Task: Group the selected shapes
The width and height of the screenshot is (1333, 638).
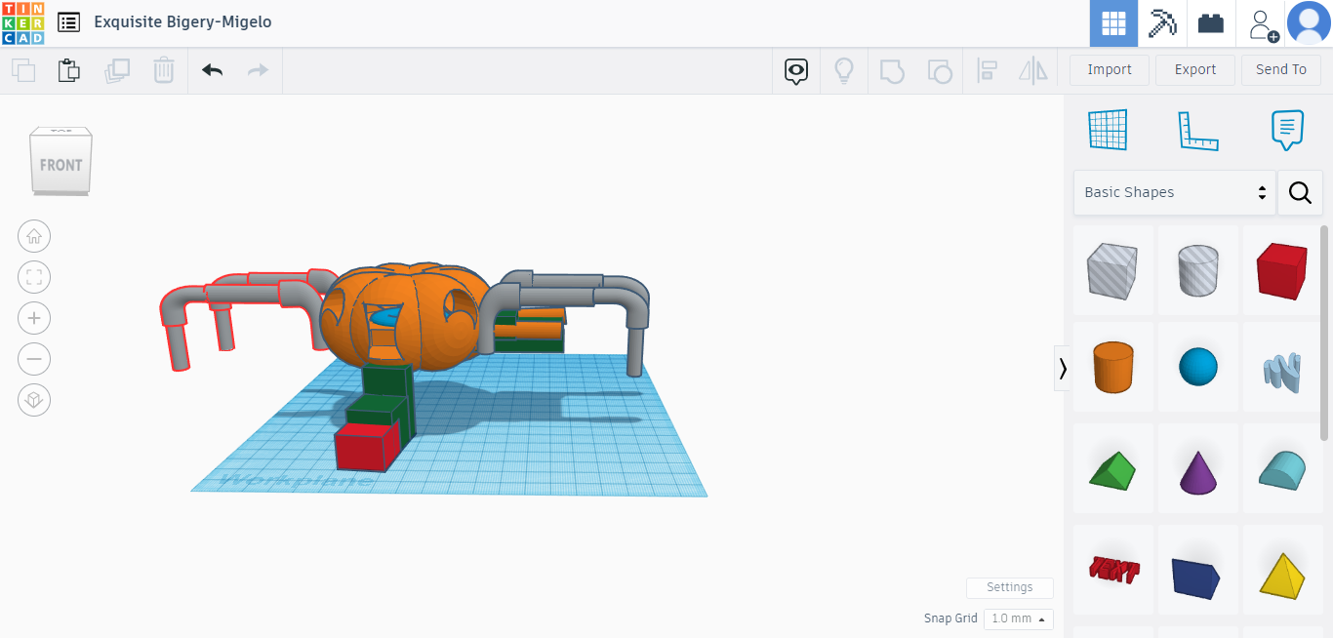Action: click(x=892, y=70)
